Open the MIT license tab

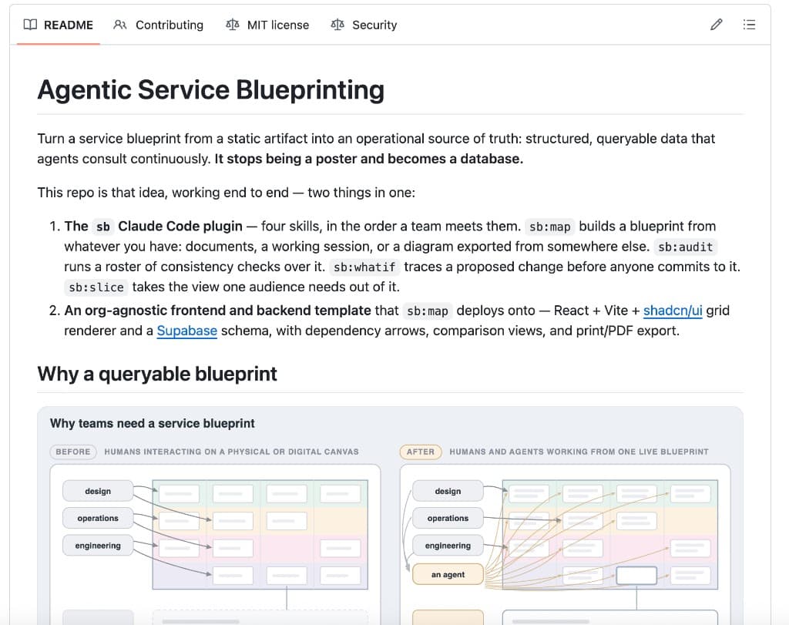(267, 25)
